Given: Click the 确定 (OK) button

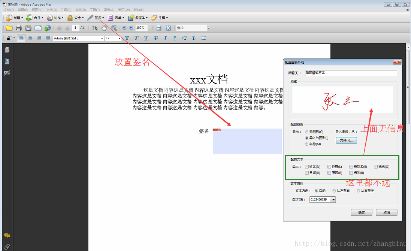Looking at the screenshot, I should [362, 212].
